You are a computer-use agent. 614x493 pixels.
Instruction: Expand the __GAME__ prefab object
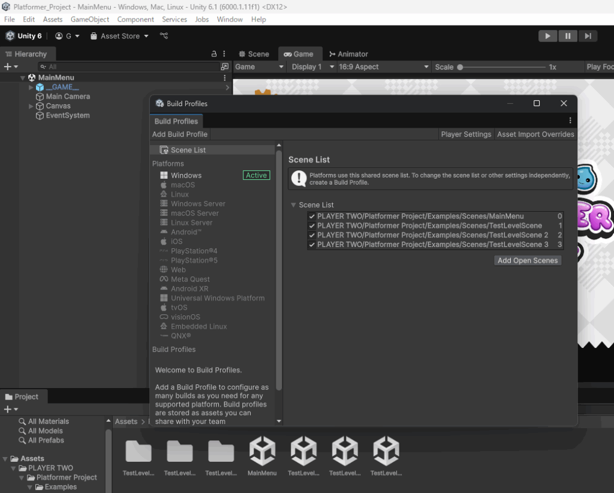pos(31,88)
